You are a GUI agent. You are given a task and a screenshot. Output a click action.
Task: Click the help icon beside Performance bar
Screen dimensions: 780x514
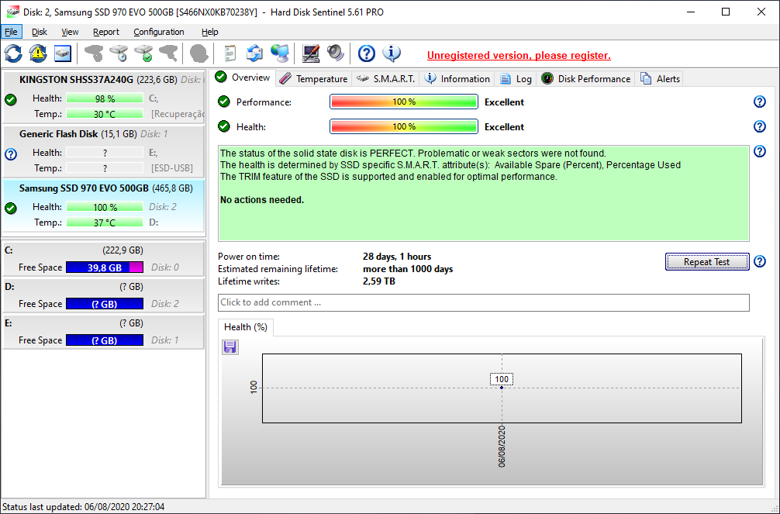(760, 102)
